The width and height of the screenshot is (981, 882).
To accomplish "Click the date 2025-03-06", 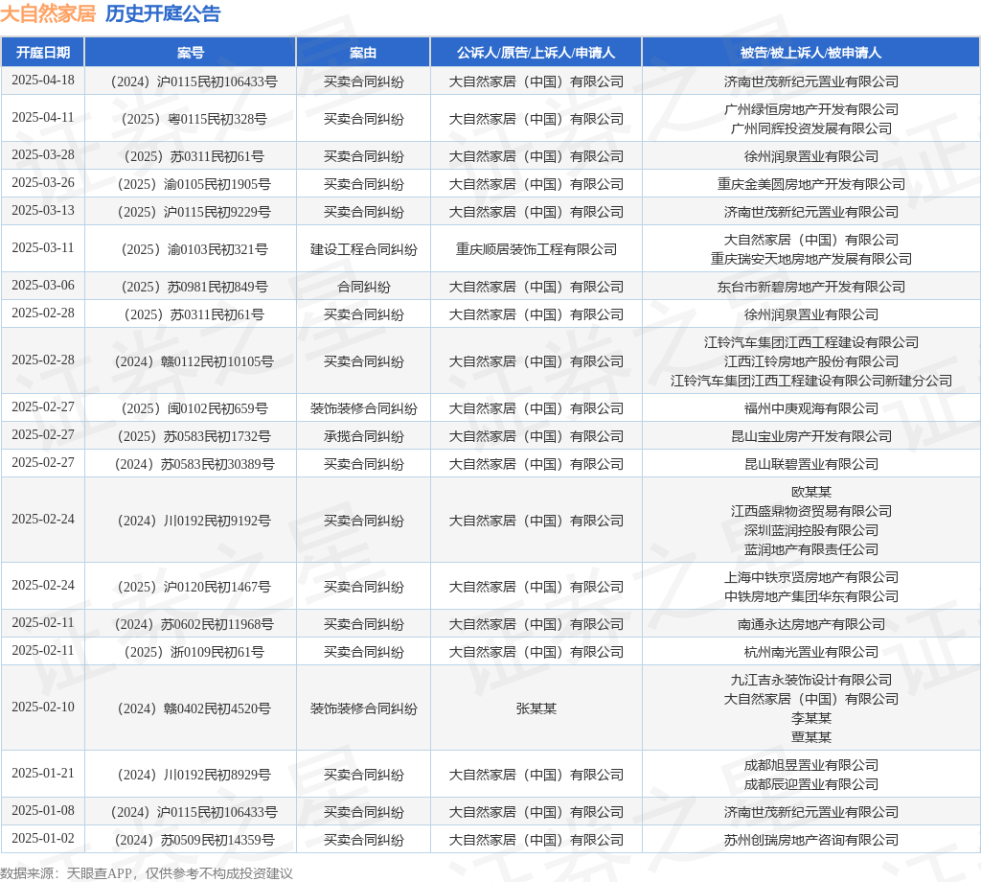I will (42, 286).
